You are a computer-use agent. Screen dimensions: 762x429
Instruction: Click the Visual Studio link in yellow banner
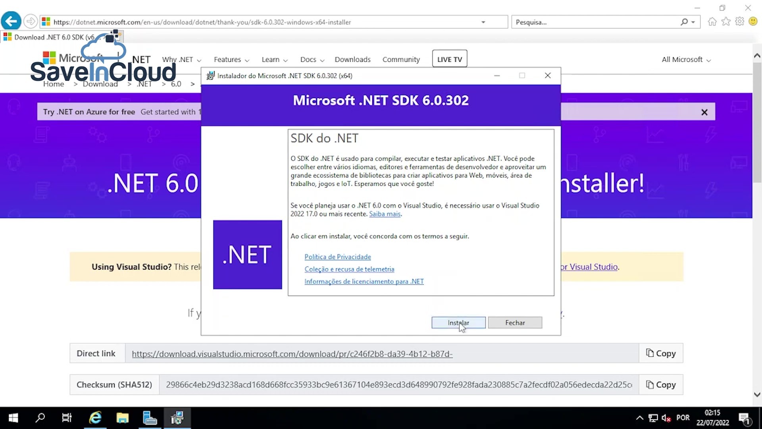[589, 267]
